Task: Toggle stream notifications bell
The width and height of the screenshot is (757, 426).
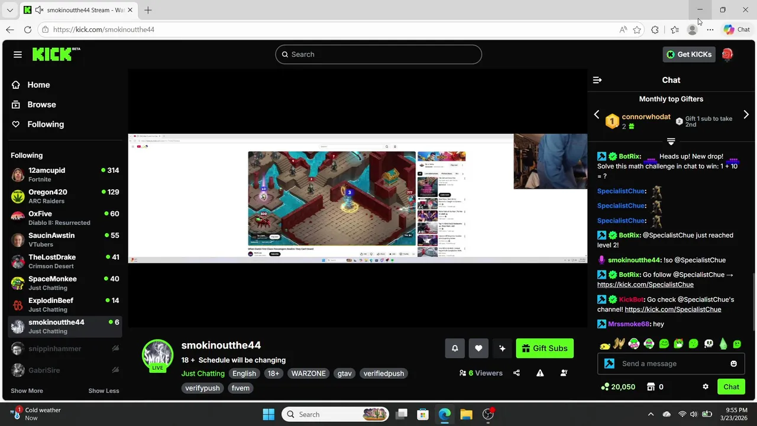Action: 455,348
